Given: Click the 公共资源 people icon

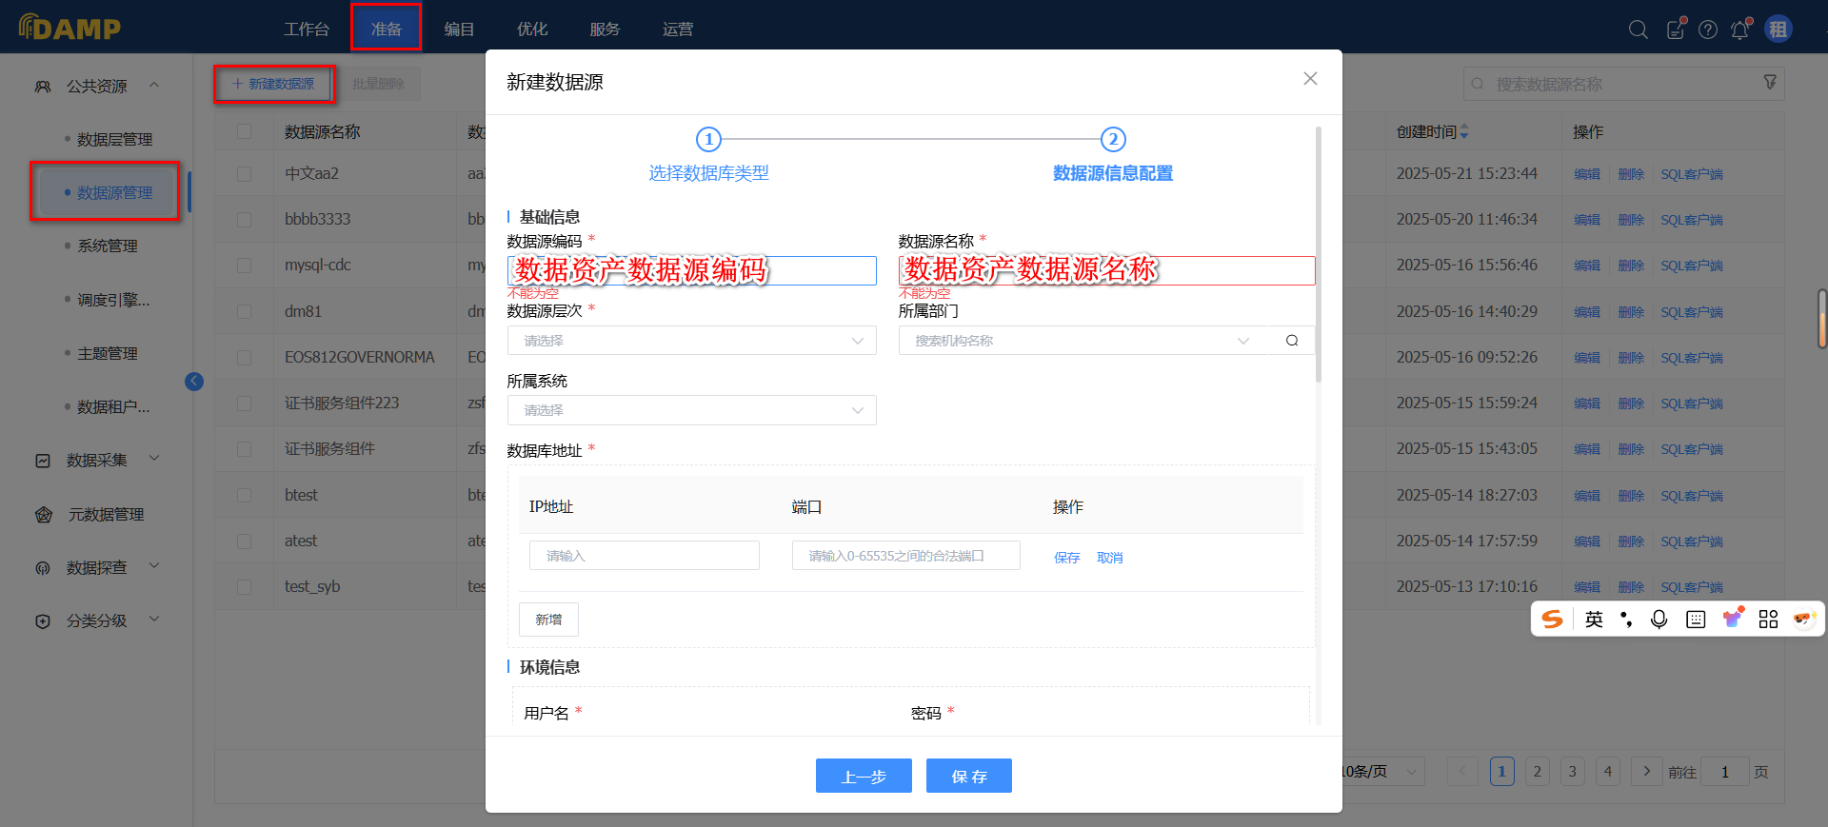Looking at the screenshot, I should tap(43, 87).
